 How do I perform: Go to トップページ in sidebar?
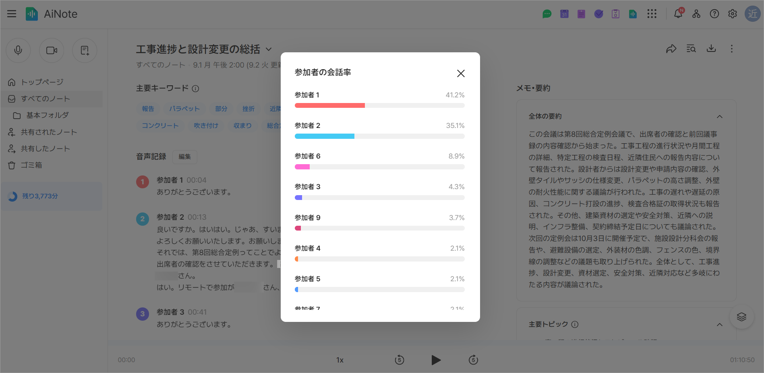(42, 82)
